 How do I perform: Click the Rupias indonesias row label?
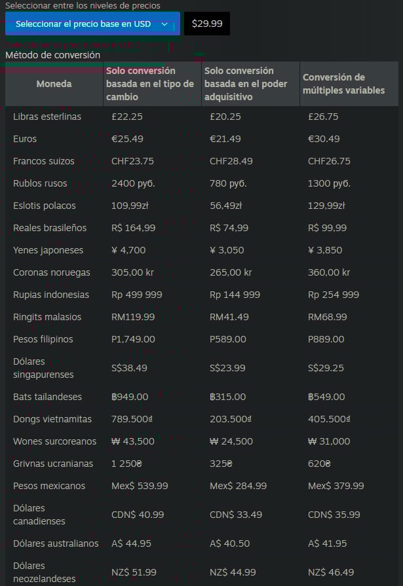pyautogui.click(x=51, y=295)
